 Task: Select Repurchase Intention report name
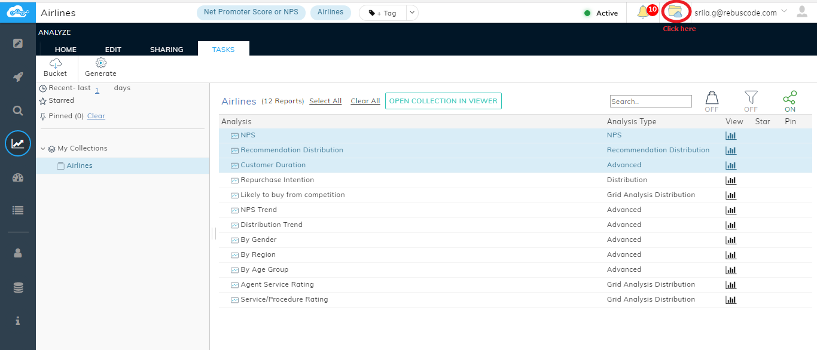[x=278, y=180]
